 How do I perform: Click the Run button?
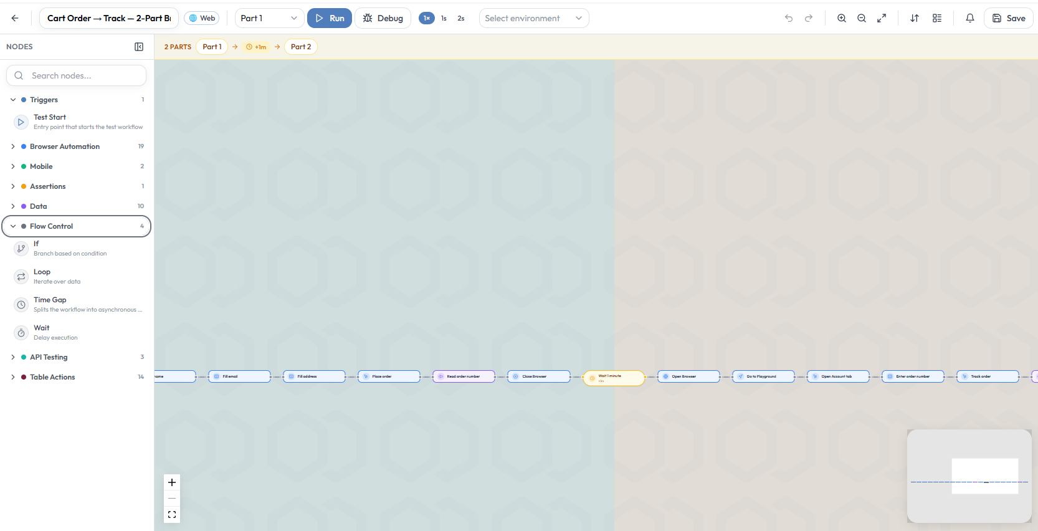pos(330,18)
